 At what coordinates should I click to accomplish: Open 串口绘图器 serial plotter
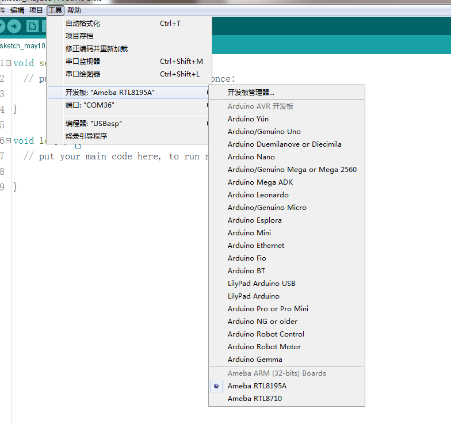coord(129,74)
